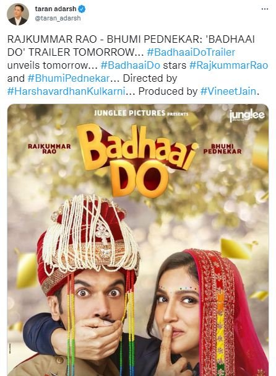Click the Badhaai Do title logo
This screenshot has height=376, width=276.
pos(137,160)
